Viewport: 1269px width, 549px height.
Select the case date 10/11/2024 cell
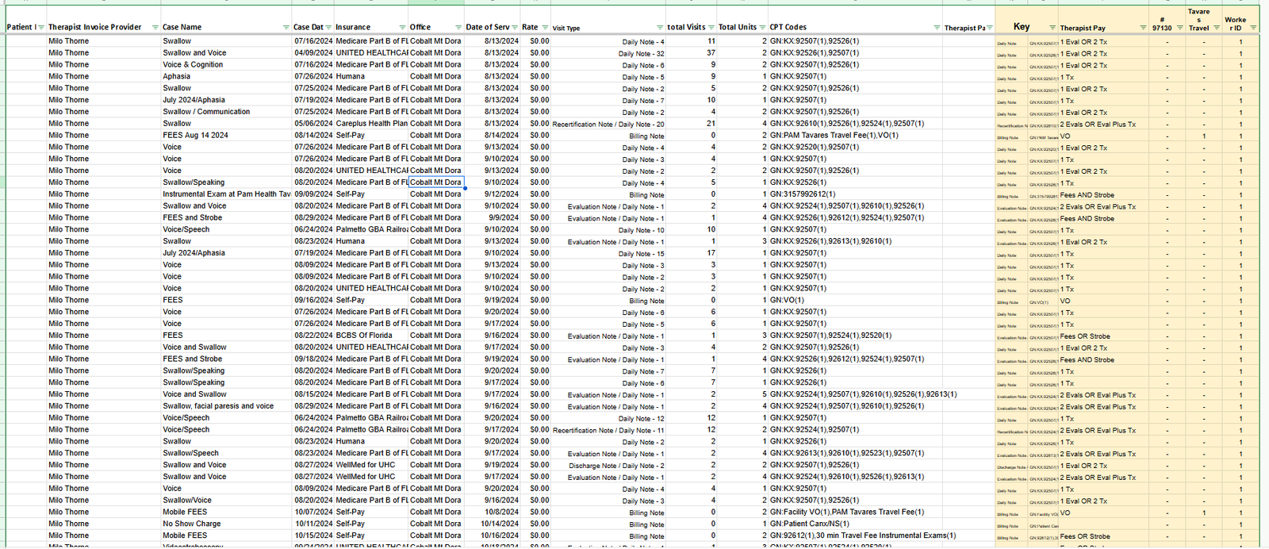(313, 524)
